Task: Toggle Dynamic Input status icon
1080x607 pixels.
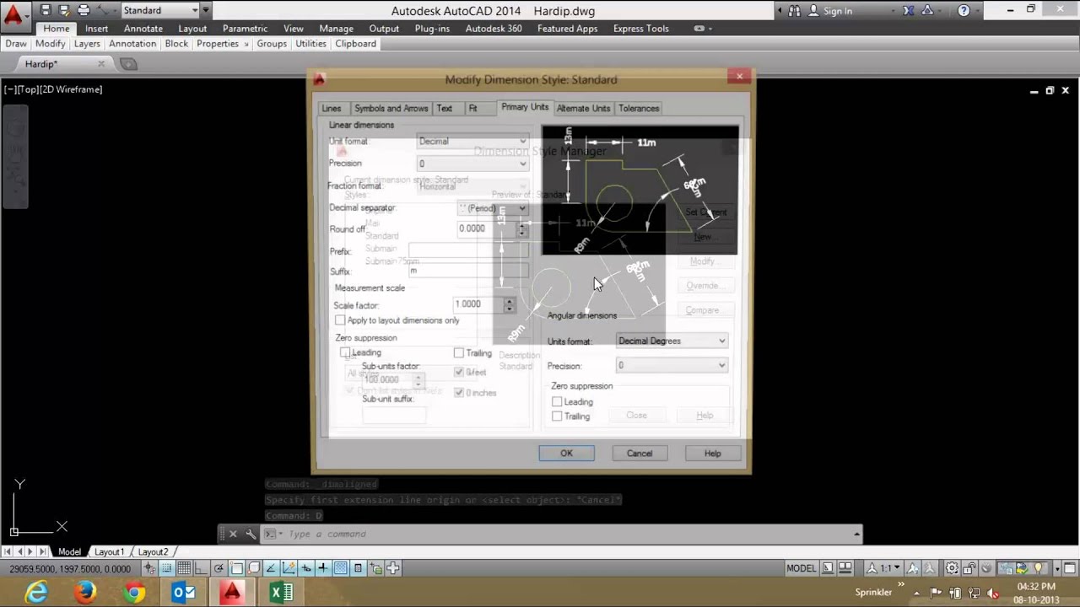Action: (305, 568)
